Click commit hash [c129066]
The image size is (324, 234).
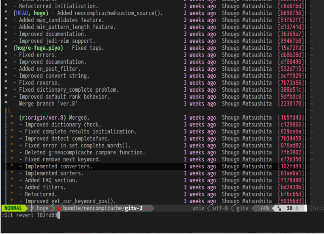coord(291,125)
